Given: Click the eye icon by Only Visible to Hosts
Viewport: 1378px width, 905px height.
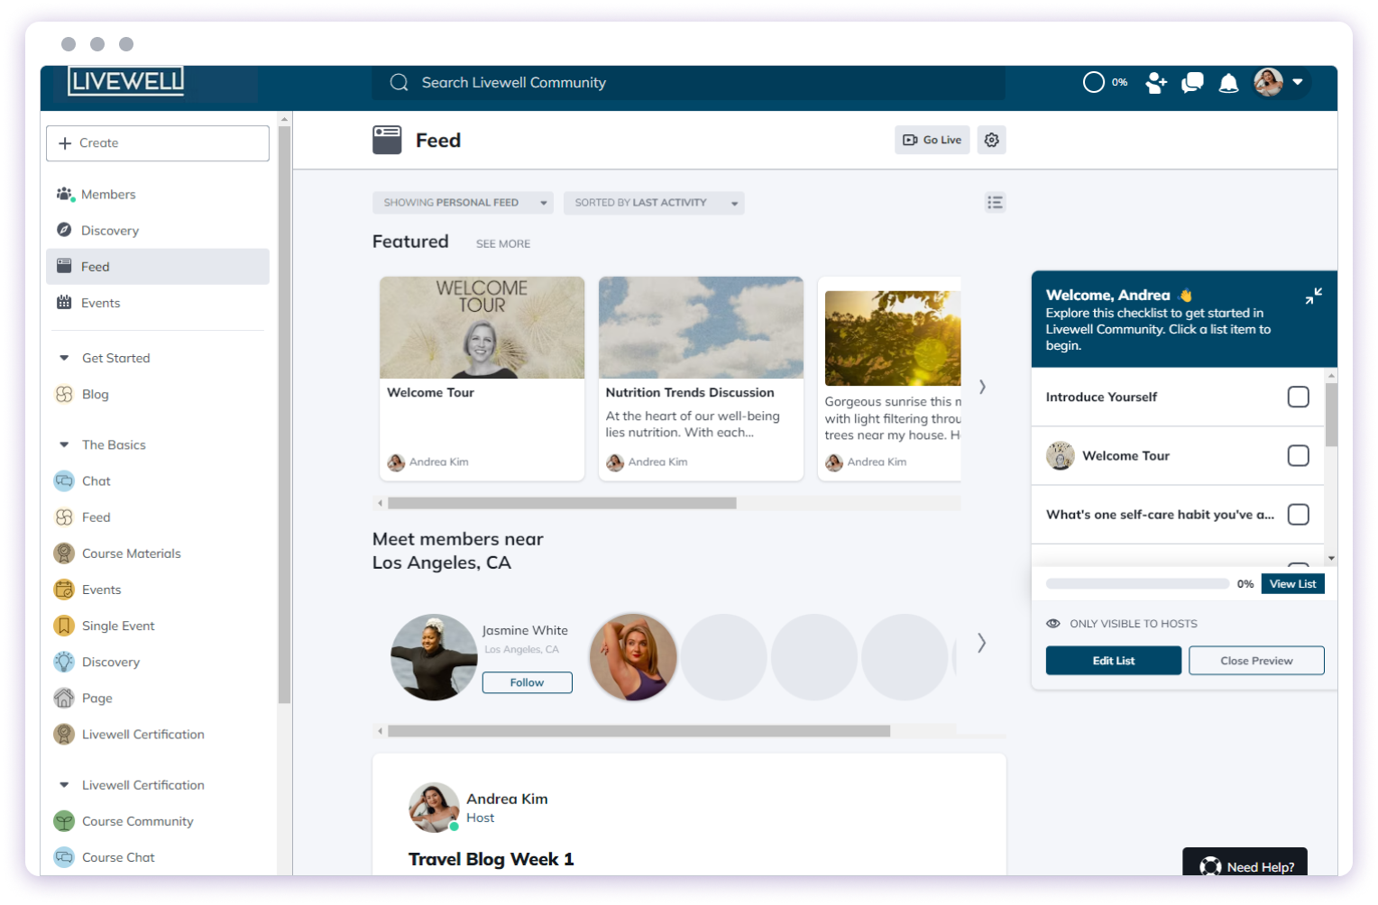Looking at the screenshot, I should coord(1052,623).
